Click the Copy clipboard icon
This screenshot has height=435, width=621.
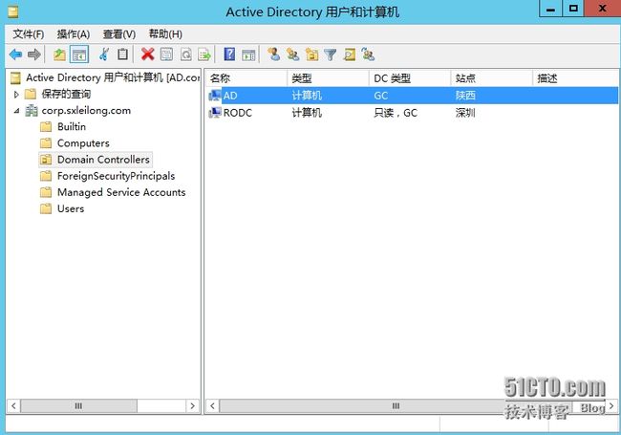(123, 54)
